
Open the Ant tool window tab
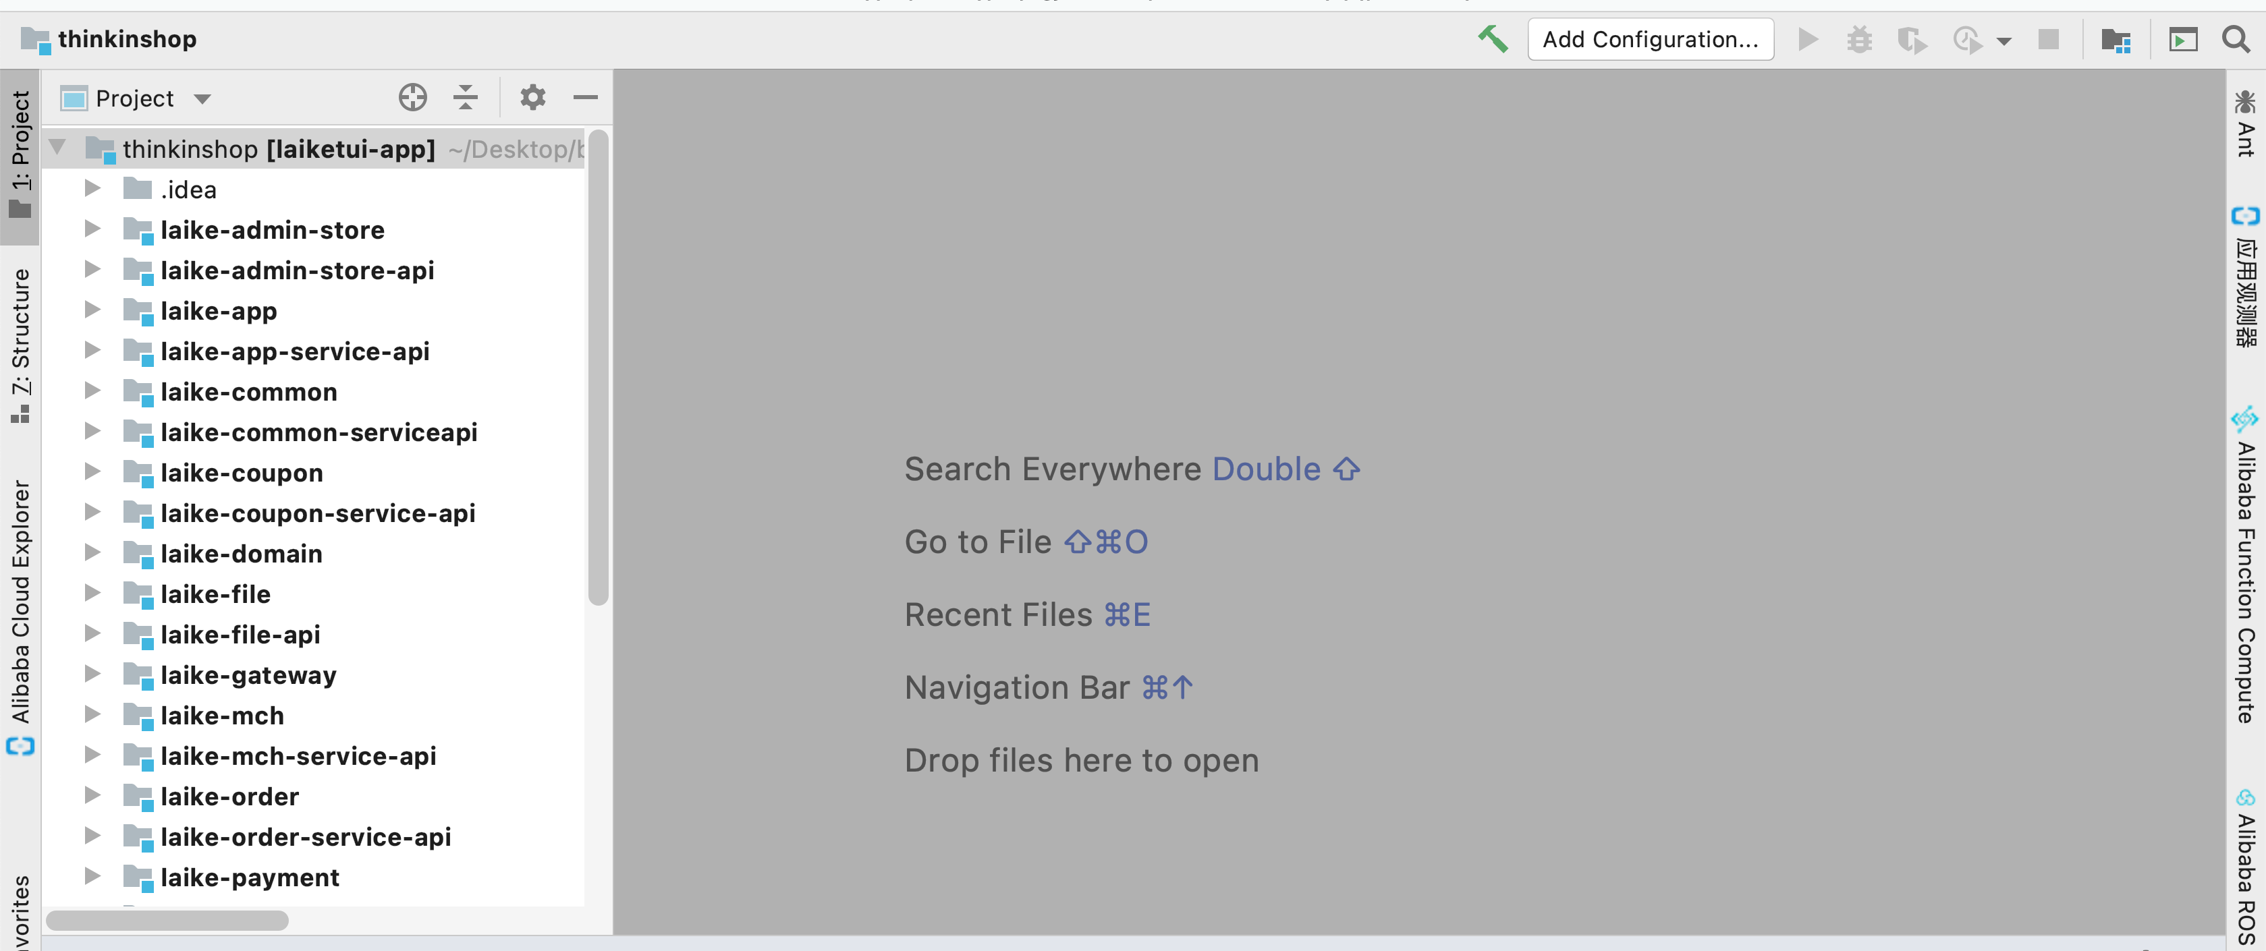click(2245, 123)
